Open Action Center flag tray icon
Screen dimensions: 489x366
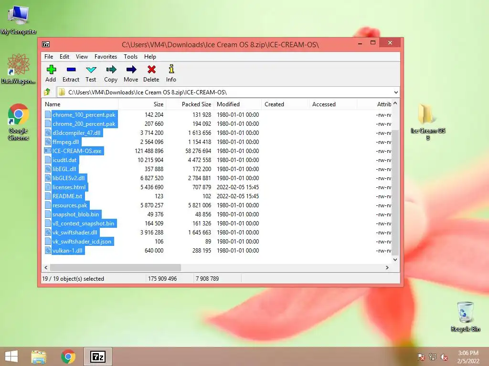point(421,357)
